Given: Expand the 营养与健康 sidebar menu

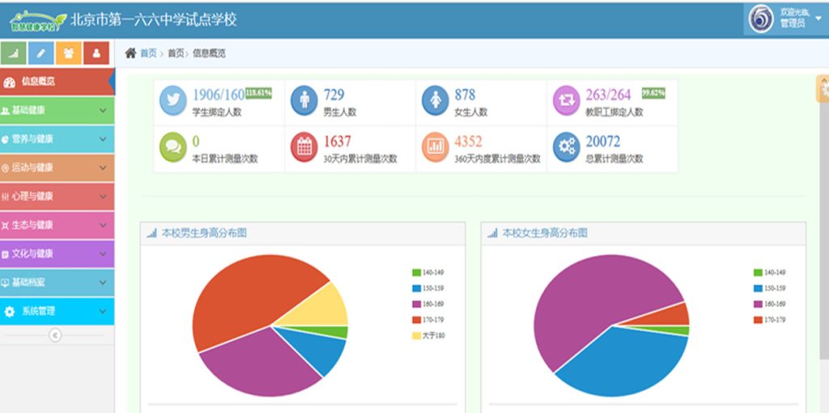Looking at the screenshot, I should [57, 139].
